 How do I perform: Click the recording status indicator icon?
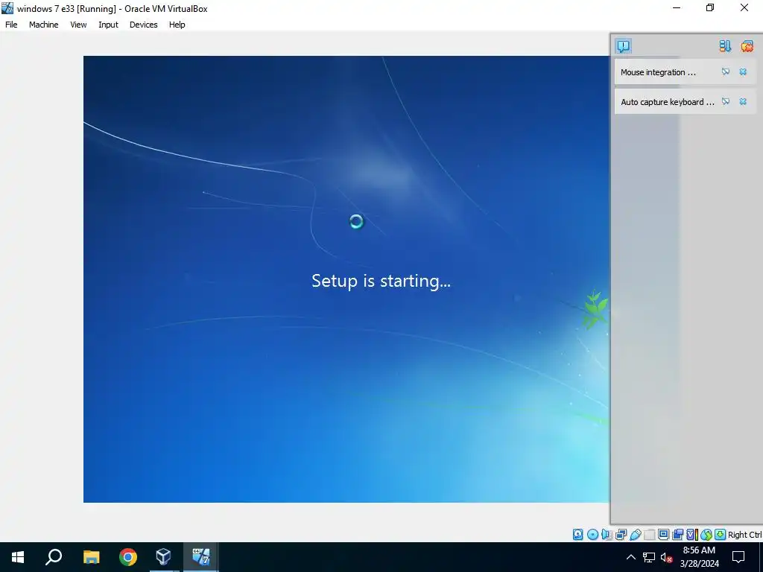[x=677, y=535]
